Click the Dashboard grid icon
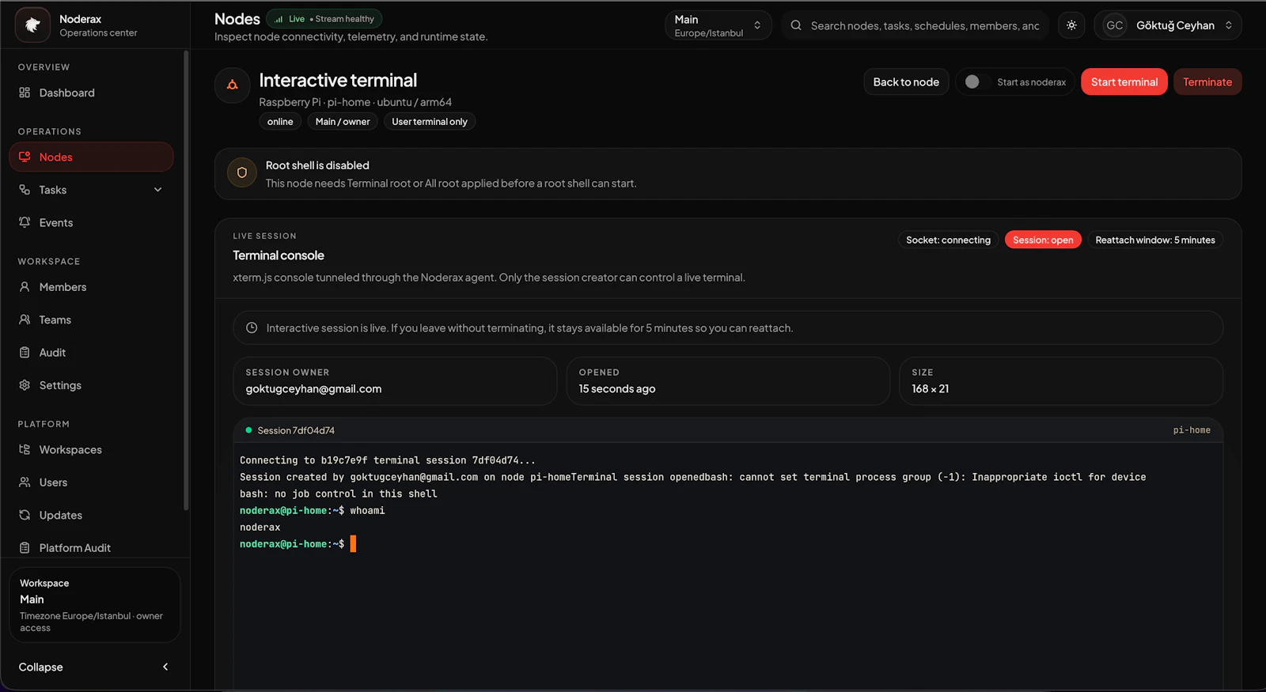1266x692 pixels. [25, 93]
